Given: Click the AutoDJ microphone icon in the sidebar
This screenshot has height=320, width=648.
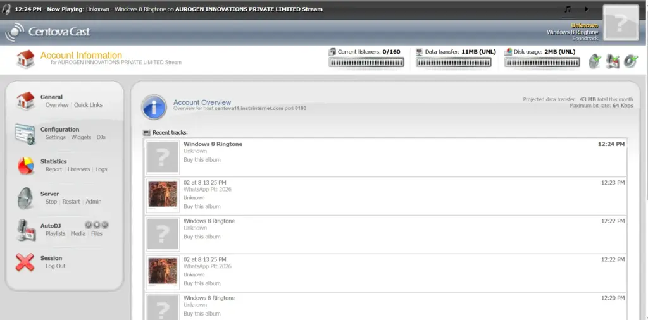Looking at the screenshot, I should pos(26,230).
